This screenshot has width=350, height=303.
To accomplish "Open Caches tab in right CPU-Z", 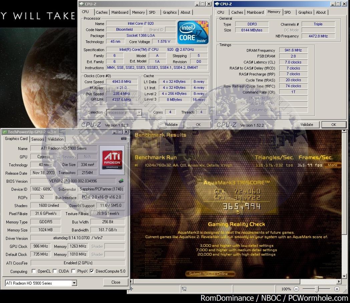I will pyautogui.click(x=237, y=12).
